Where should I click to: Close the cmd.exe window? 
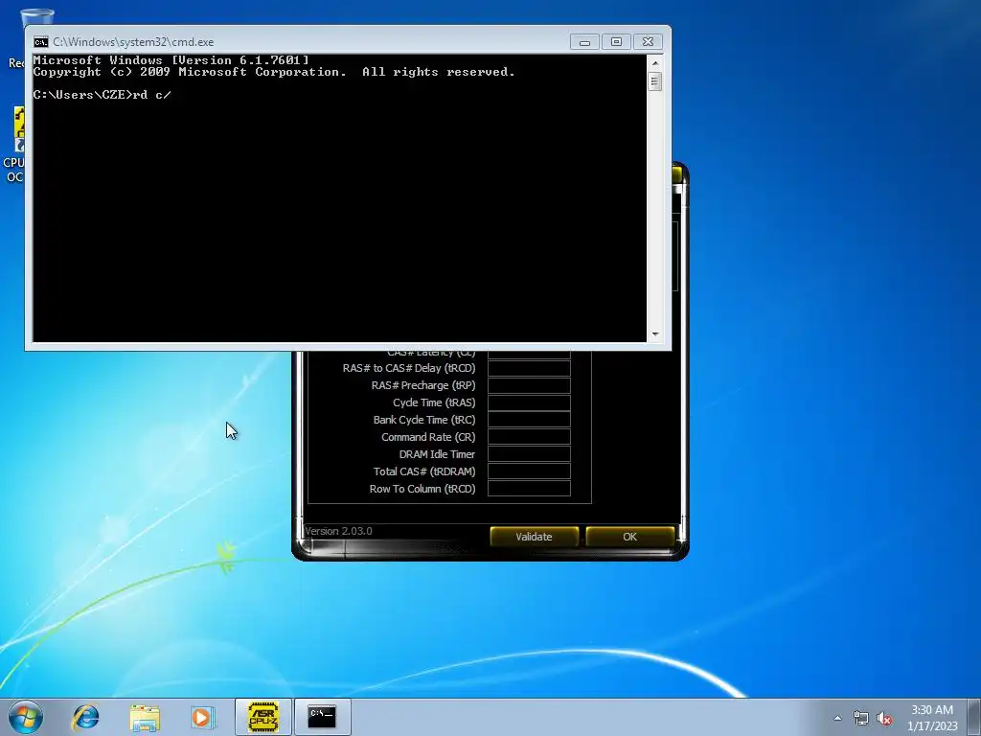pos(649,42)
